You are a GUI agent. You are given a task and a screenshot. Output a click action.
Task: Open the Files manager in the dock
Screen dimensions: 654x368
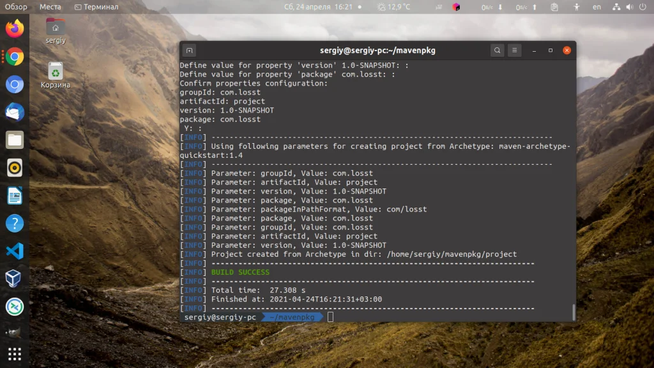pyautogui.click(x=14, y=140)
